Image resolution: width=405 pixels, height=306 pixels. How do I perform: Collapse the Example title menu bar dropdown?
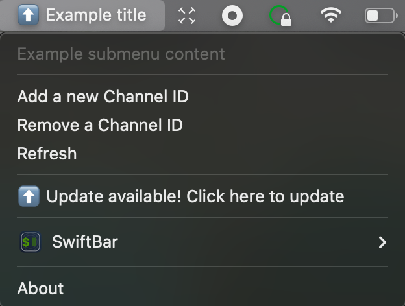tap(82, 15)
